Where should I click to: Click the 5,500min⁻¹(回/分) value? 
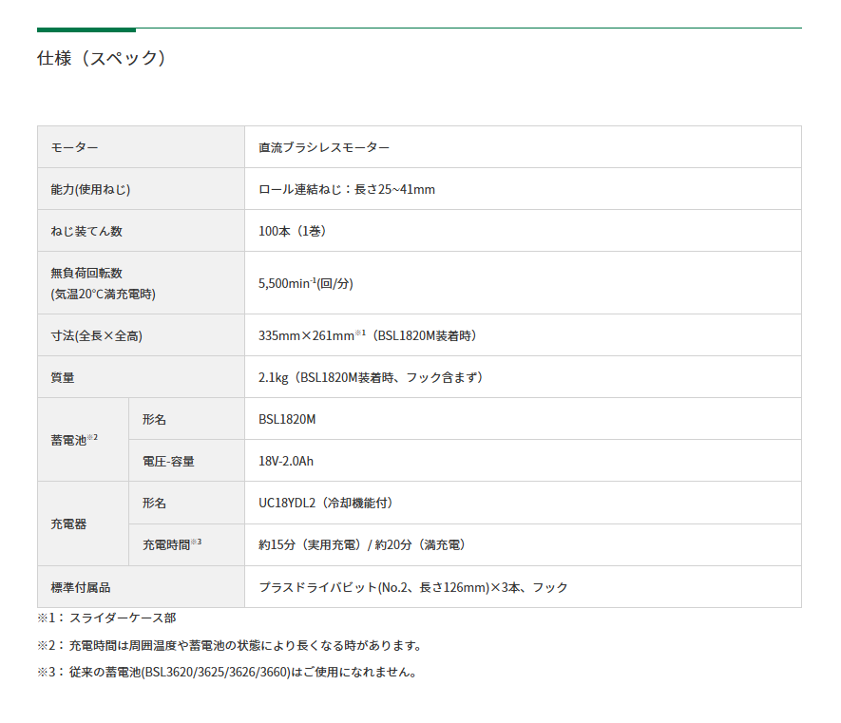(306, 282)
